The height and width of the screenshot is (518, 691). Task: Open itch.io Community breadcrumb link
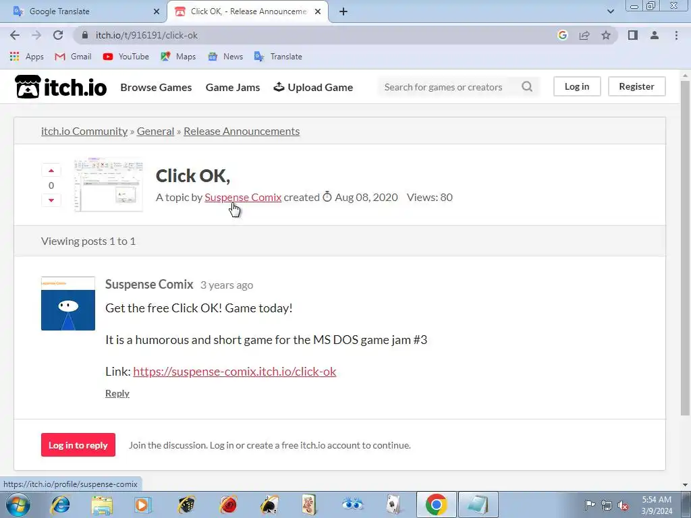point(84,132)
